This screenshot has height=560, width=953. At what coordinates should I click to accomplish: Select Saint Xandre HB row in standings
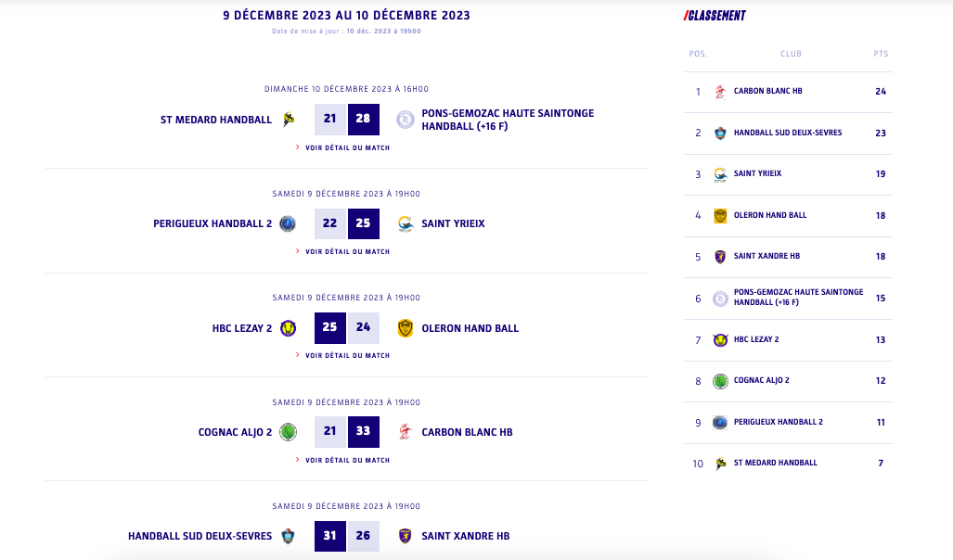pyautogui.click(x=766, y=257)
